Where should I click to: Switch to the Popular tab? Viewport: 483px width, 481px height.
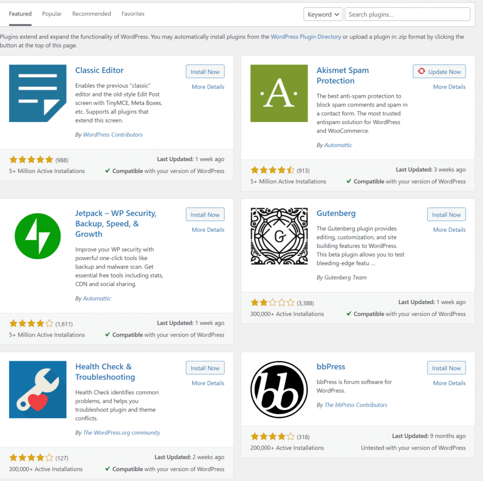tap(52, 14)
